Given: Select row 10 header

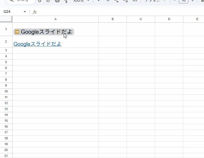Looking at the screenshot, I should coord(6,91).
